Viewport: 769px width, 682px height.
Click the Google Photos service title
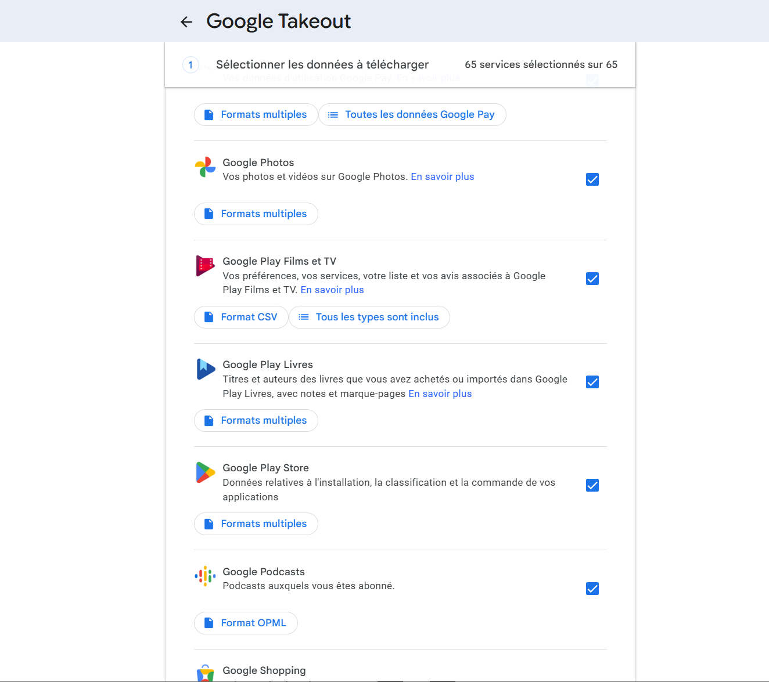click(x=258, y=163)
